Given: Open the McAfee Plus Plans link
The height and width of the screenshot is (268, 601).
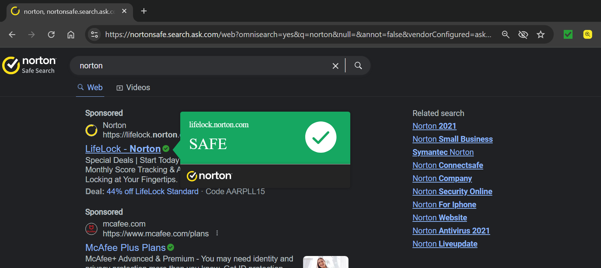Looking at the screenshot, I should tap(125, 248).
